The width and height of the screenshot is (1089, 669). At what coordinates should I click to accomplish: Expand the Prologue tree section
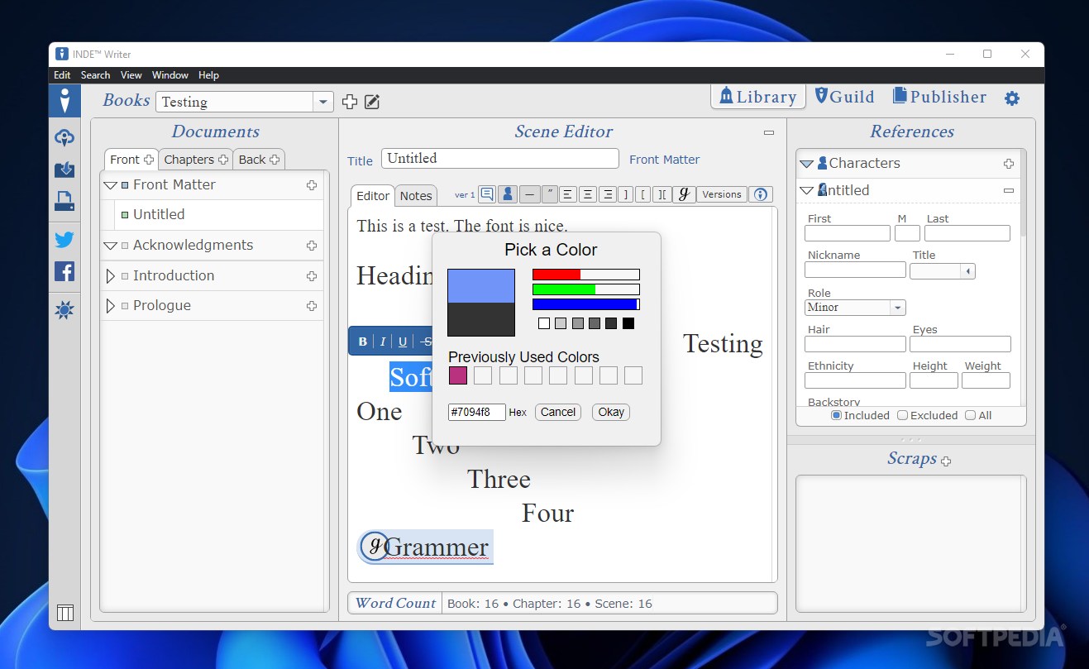pos(110,306)
